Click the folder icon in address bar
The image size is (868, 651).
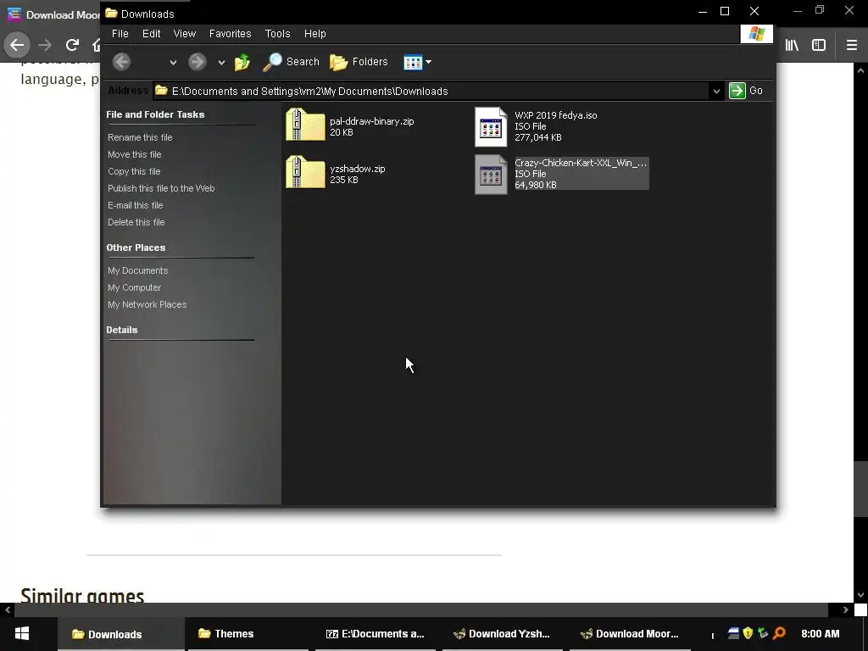click(x=162, y=90)
